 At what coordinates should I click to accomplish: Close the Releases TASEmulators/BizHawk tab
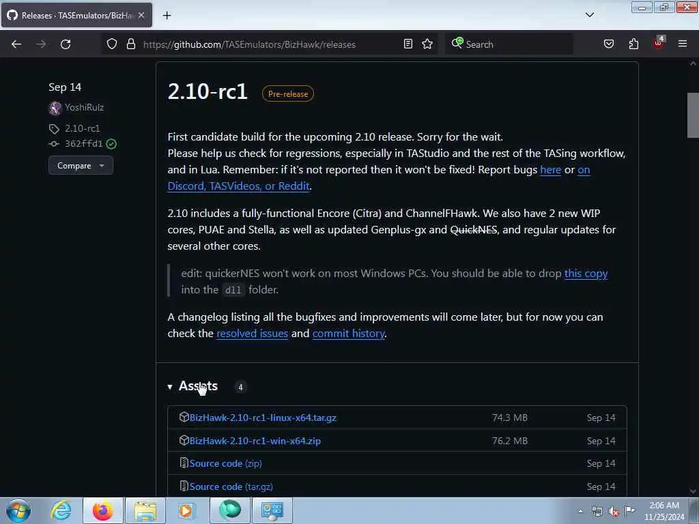[141, 15]
